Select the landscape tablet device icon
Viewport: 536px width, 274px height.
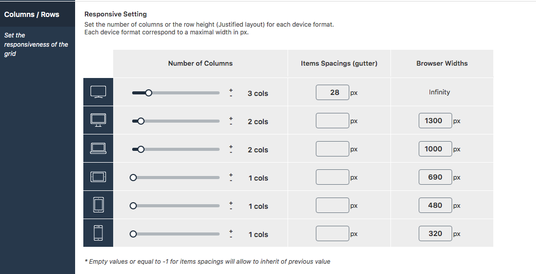click(x=98, y=177)
